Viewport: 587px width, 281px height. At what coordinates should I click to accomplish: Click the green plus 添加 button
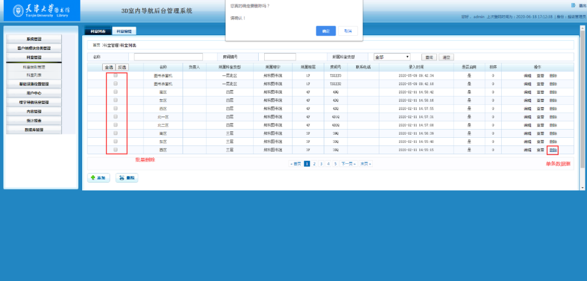tap(98, 178)
